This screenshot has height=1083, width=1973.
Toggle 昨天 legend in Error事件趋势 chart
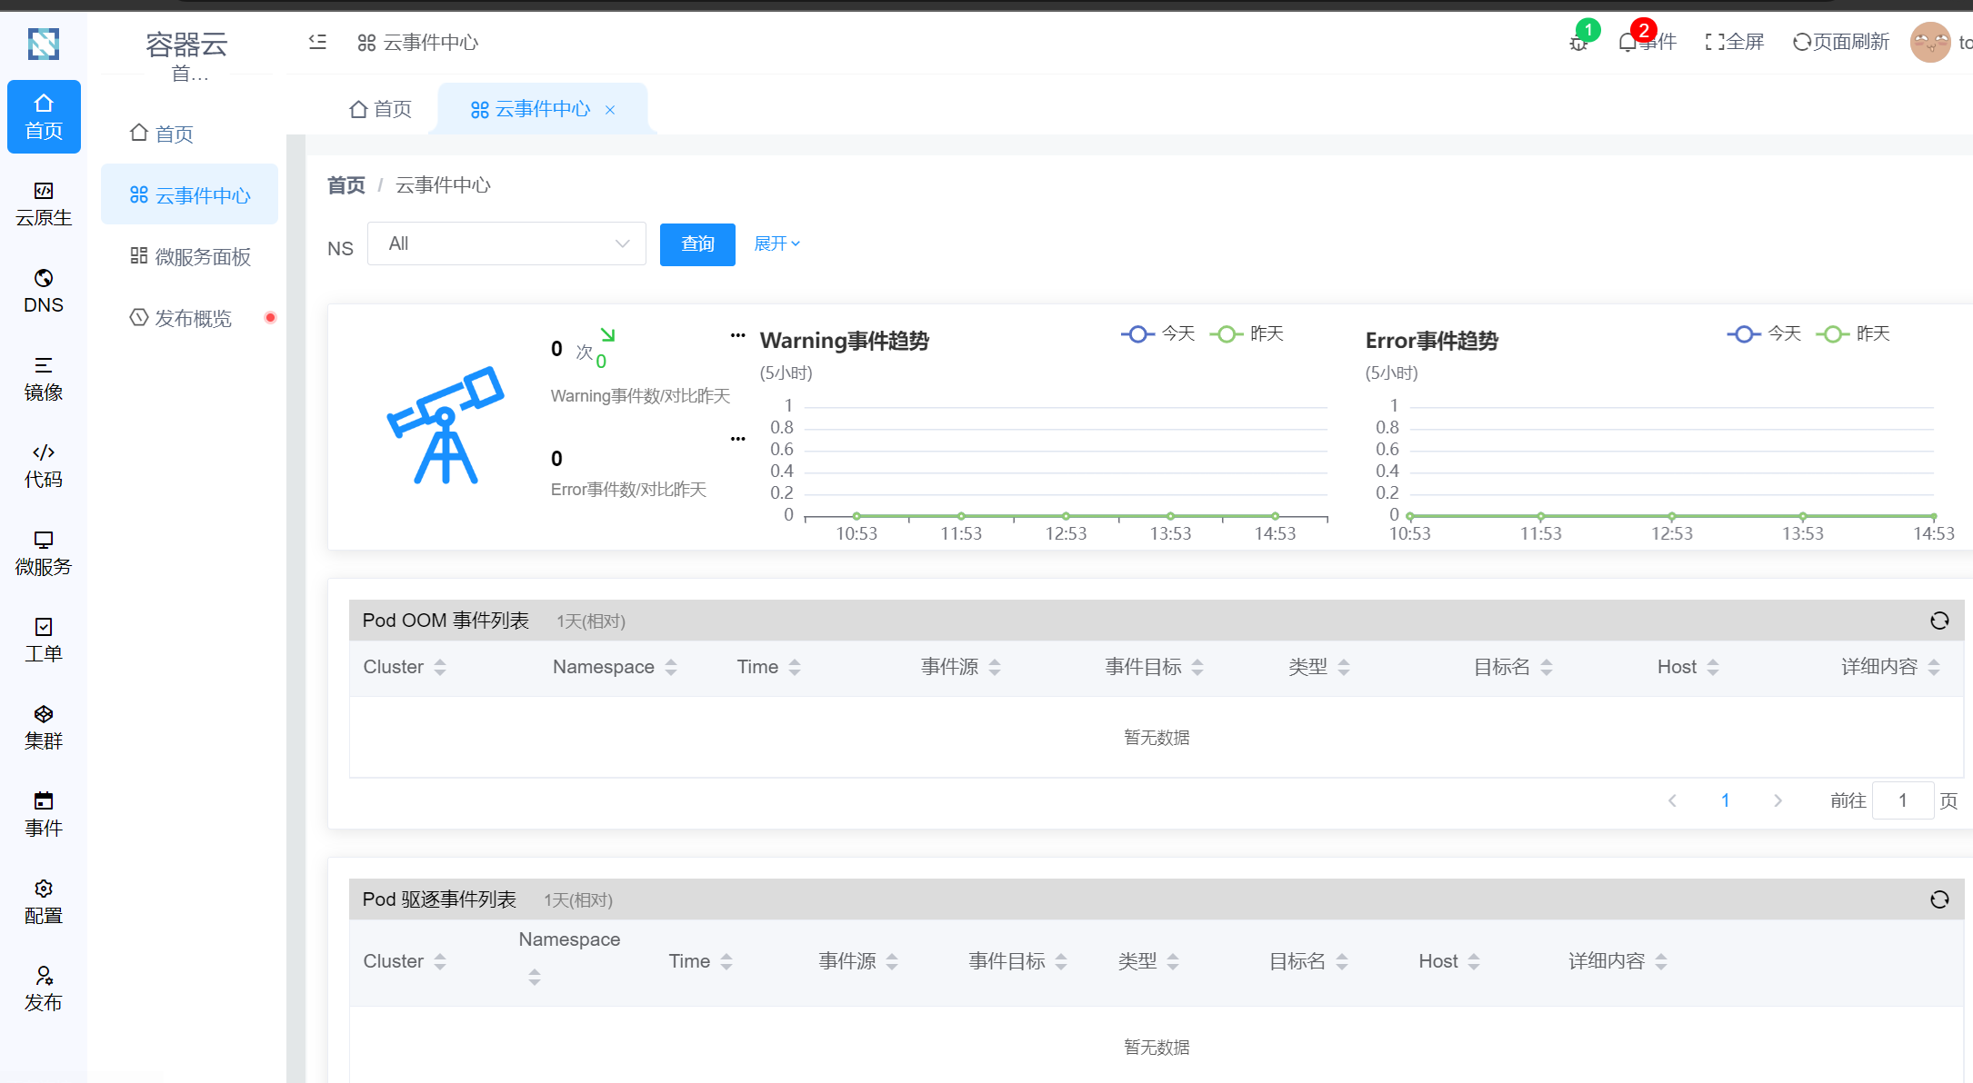coord(1853,333)
